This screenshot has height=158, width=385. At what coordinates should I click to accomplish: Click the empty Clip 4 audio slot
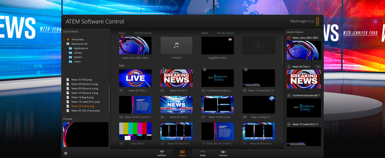(x=258, y=46)
